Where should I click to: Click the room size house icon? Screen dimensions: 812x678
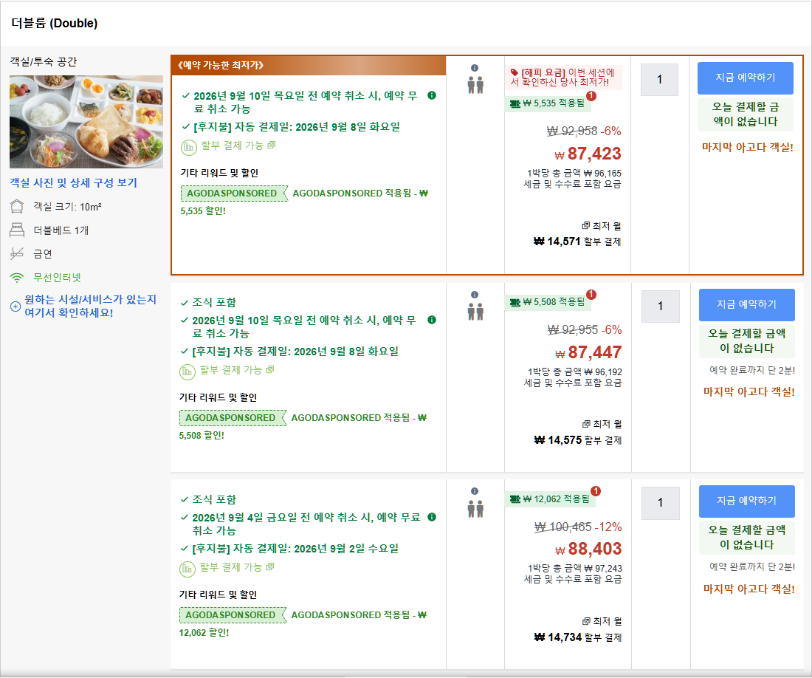coord(17,207)
